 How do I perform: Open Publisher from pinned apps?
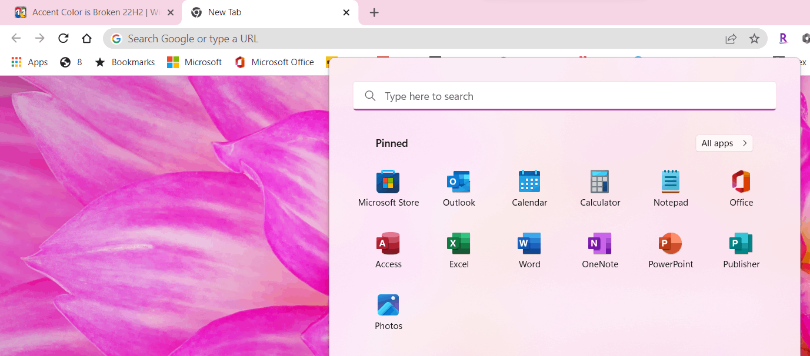tap(741, 250)
